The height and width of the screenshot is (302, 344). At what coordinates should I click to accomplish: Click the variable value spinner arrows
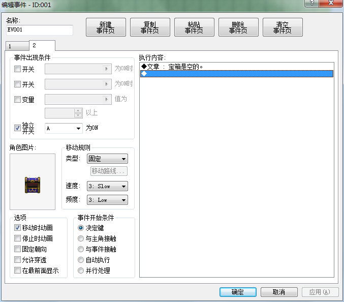point(78,113)
